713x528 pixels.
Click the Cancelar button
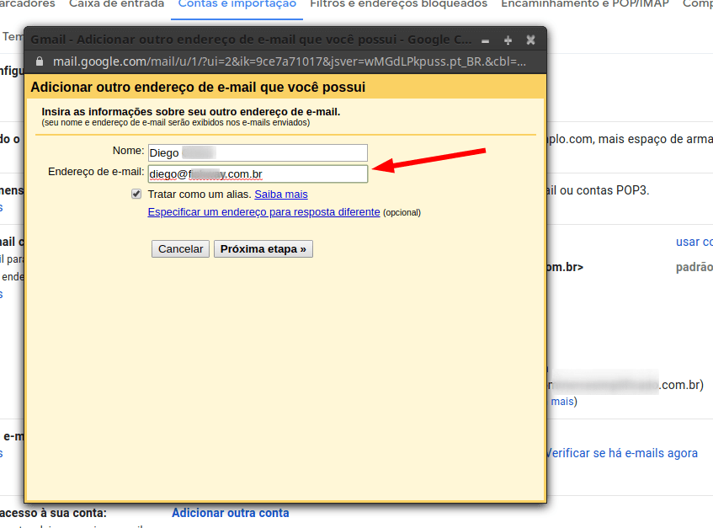coord(180,248)
